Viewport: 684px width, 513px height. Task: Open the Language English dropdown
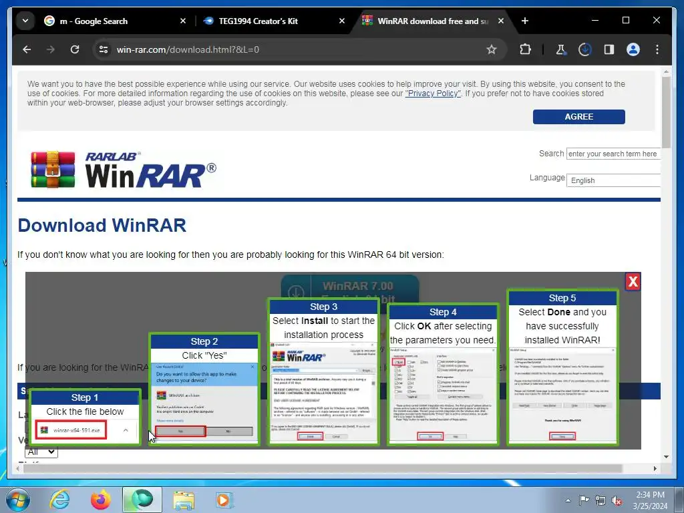point(613,180)
